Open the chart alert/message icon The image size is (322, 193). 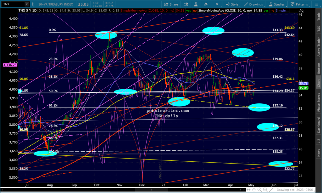[186, 4]
